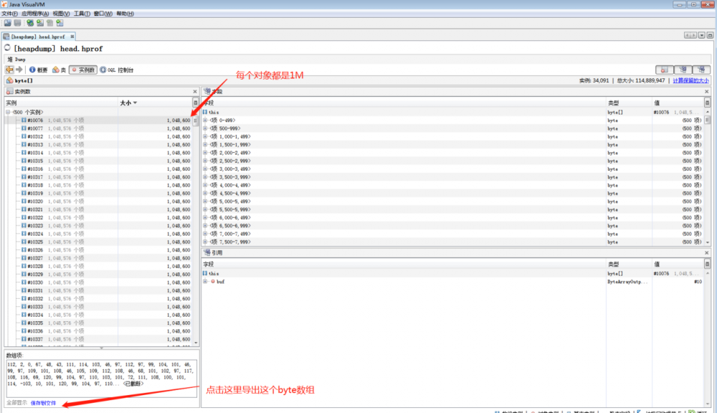Open the document list dropdown arrow
This screenshot has width=717, height=413.
(x=701, y=35)
